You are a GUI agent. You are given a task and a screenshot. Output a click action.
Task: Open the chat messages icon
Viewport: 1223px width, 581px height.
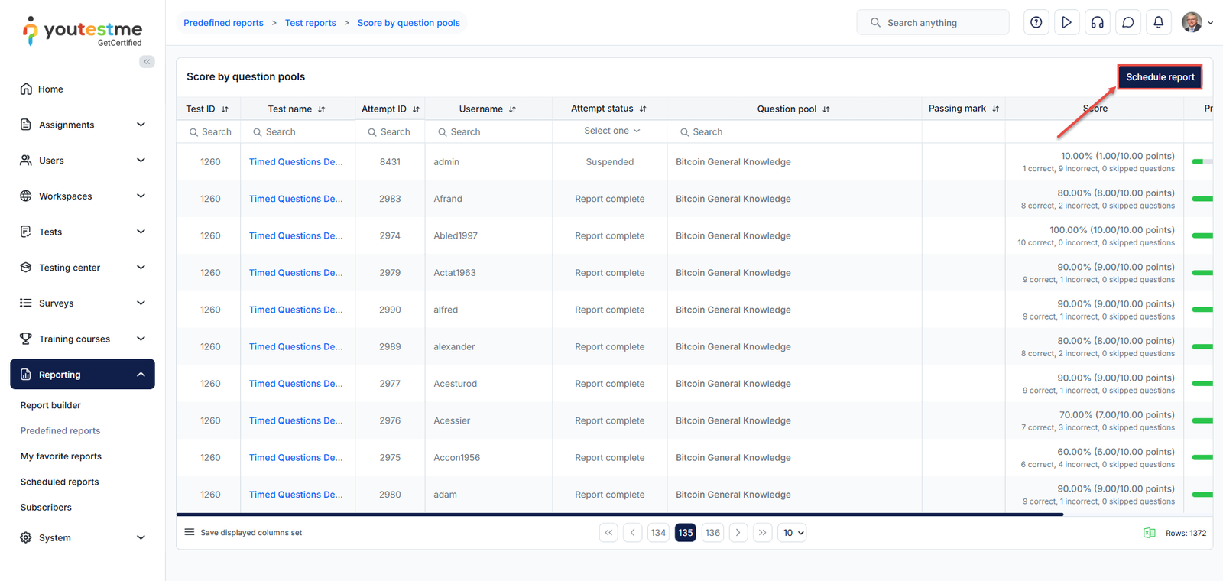point(1127,23)
